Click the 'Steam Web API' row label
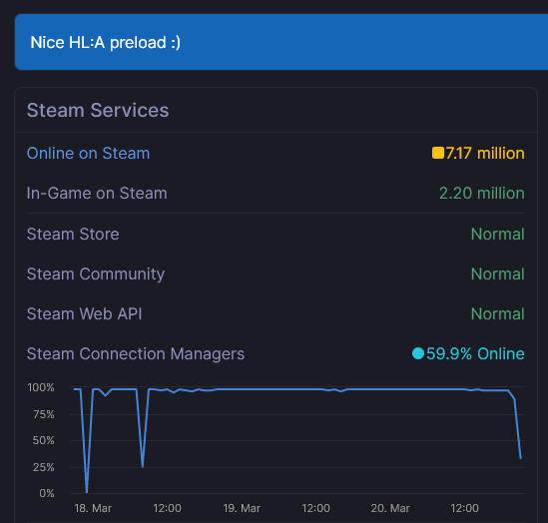The image size is (548, 523). pos(84,313)
